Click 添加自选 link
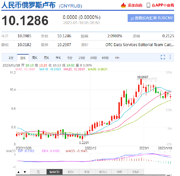This screenshot has width=180, height=176. 135,5
